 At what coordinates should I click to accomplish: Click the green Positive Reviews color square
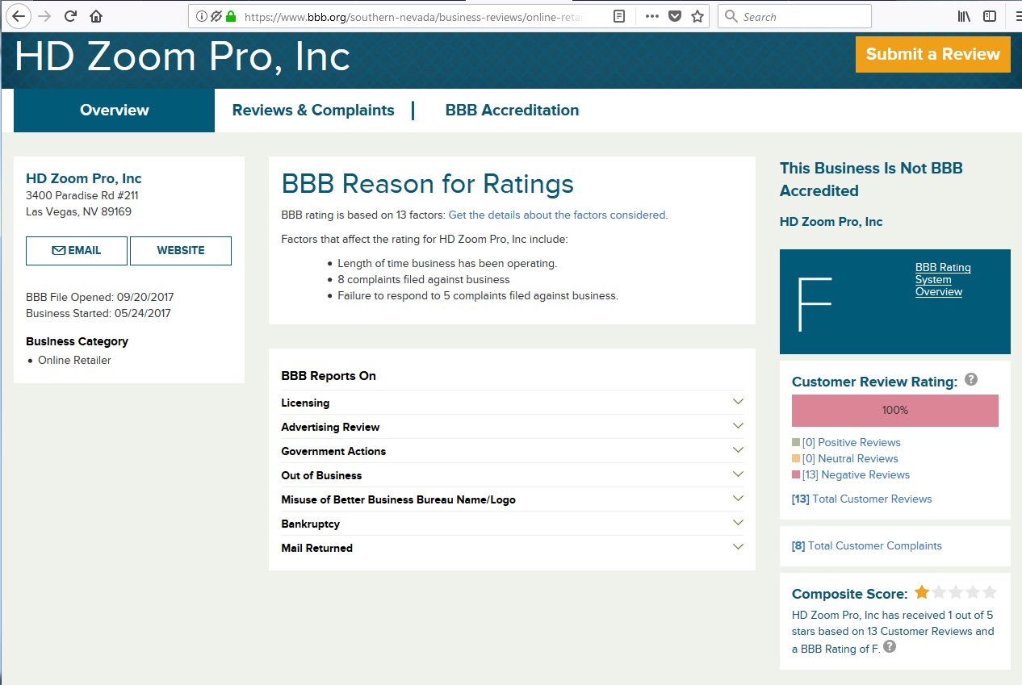pyautogui.click(x=796, y=442)
